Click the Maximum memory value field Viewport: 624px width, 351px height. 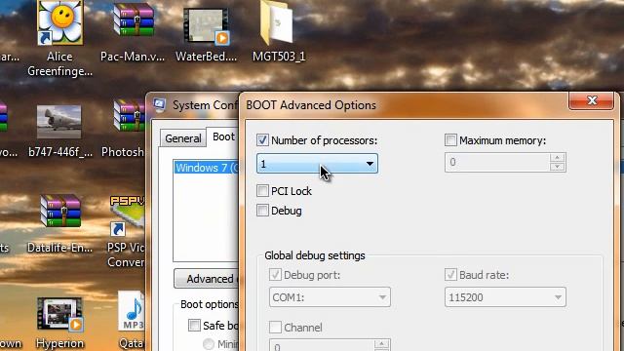498,163
